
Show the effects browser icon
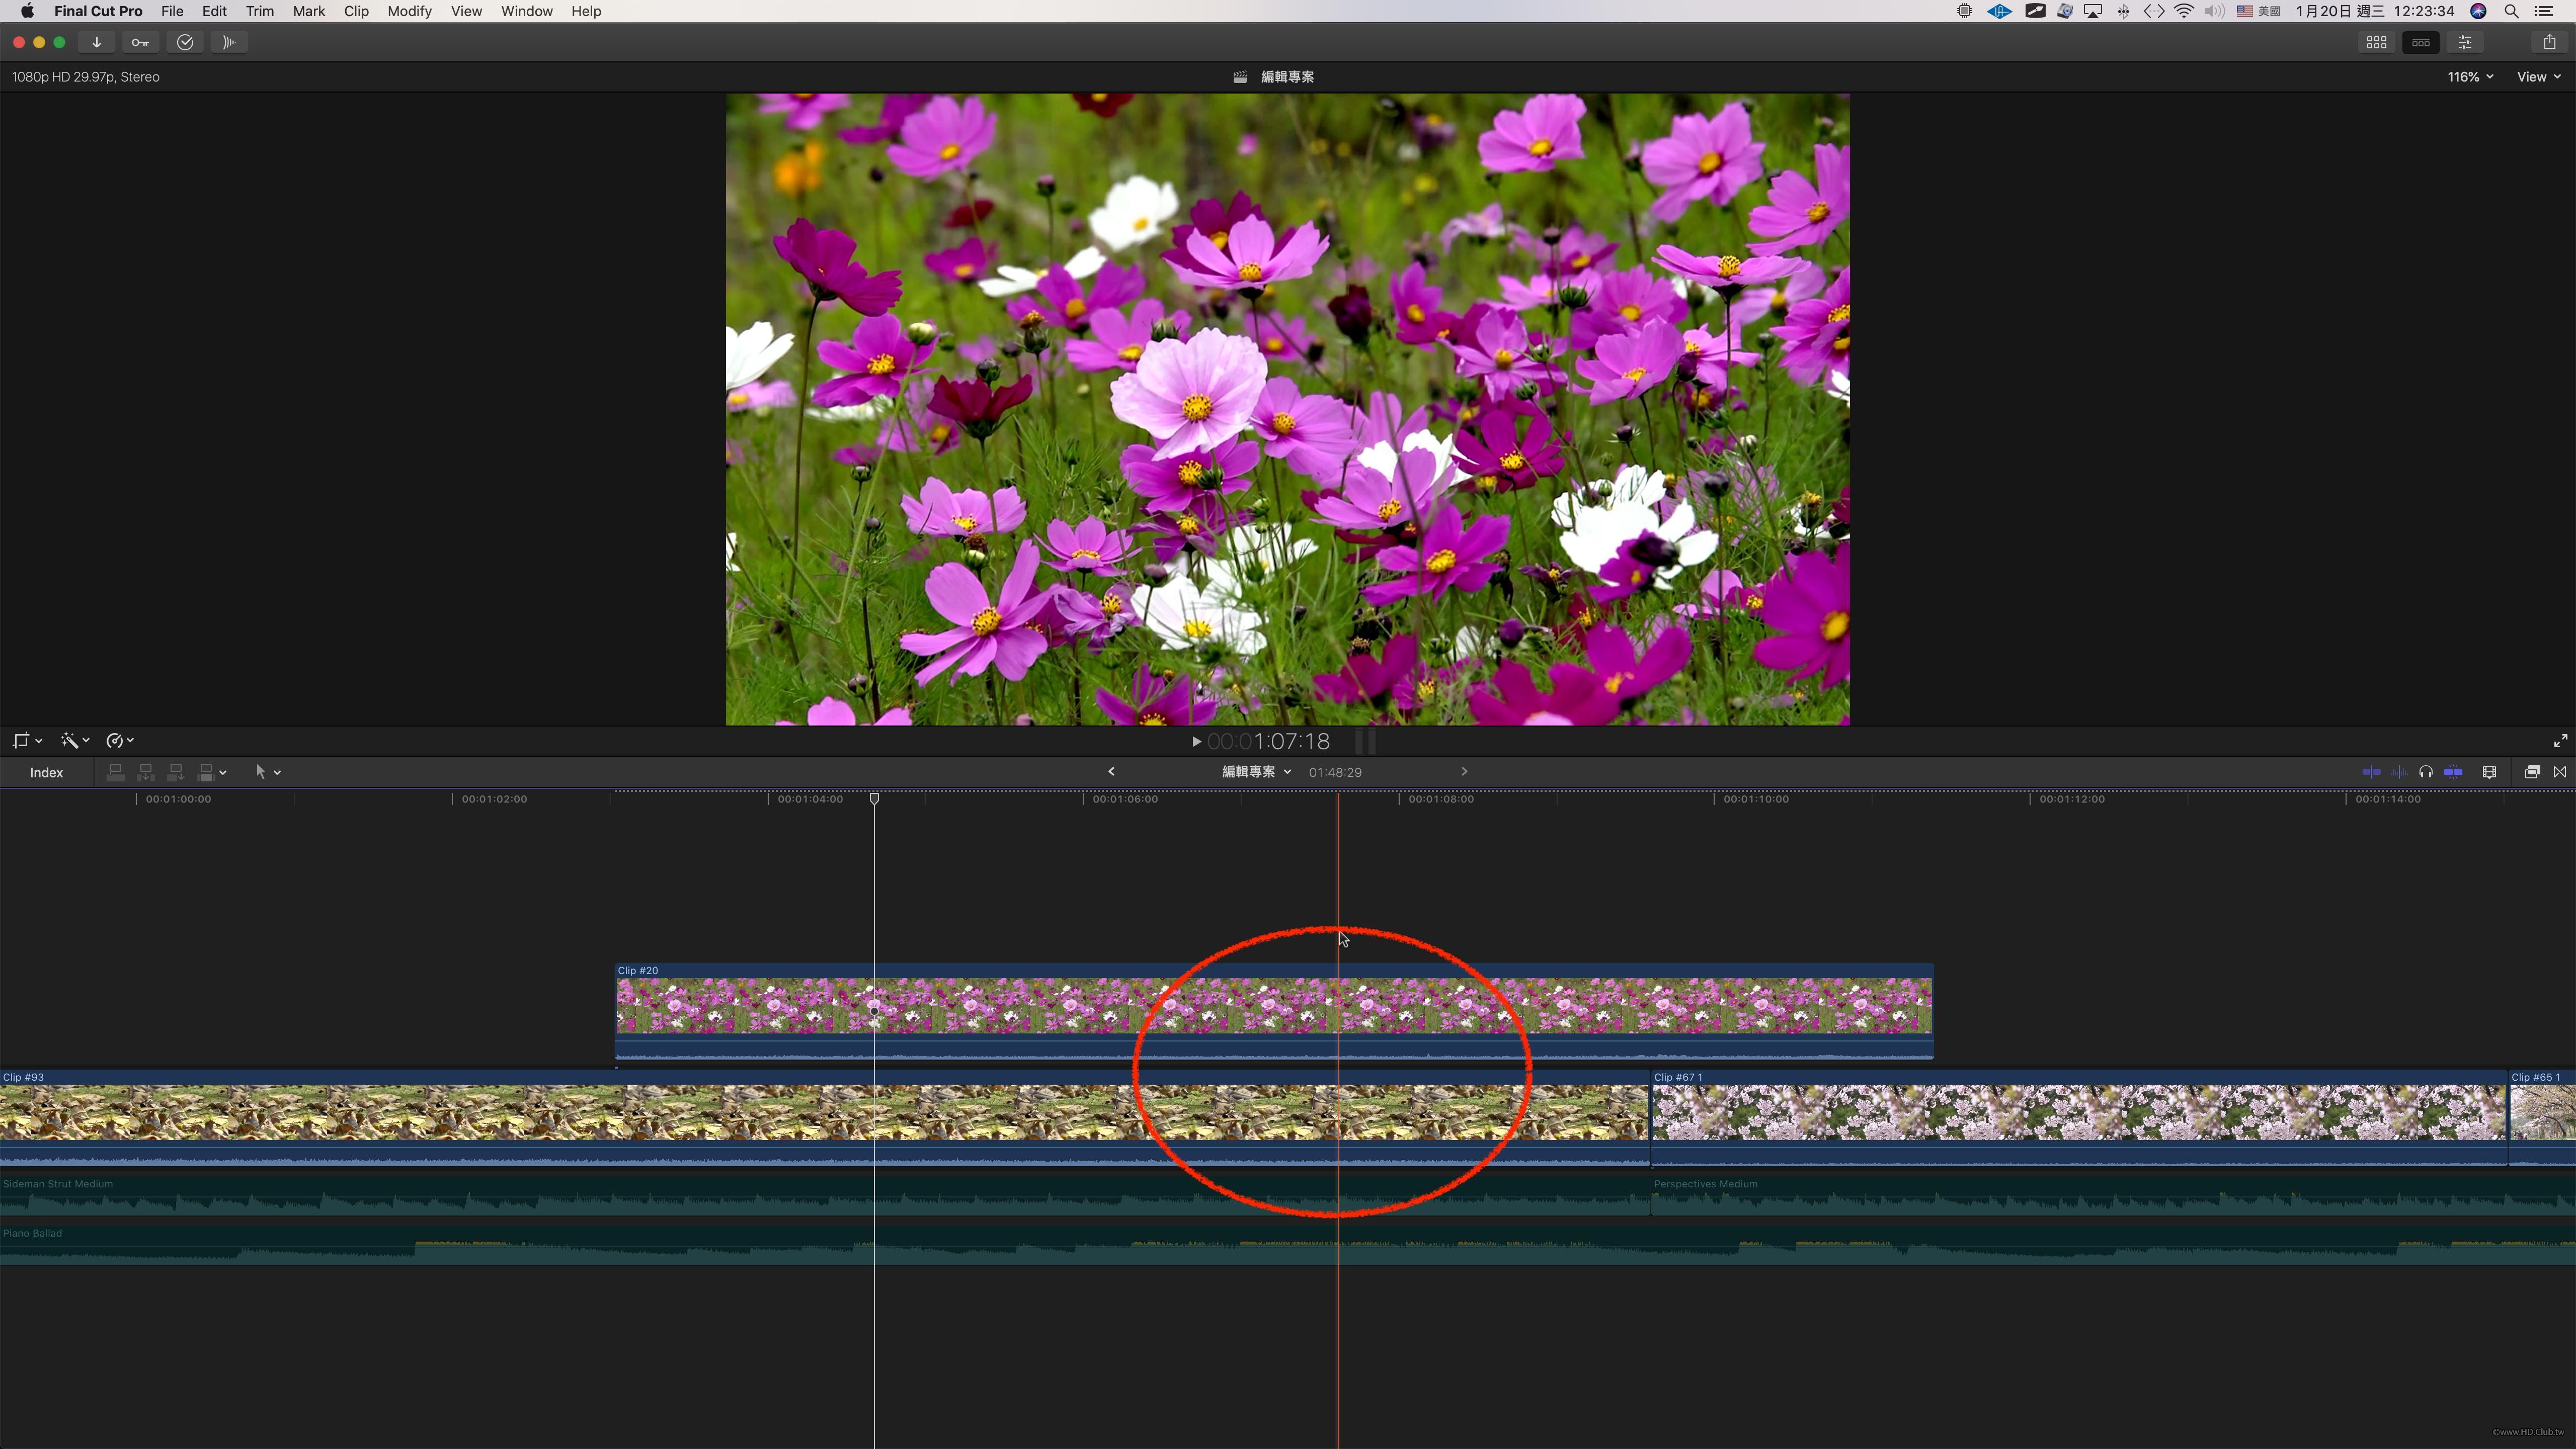[2532, 772]
